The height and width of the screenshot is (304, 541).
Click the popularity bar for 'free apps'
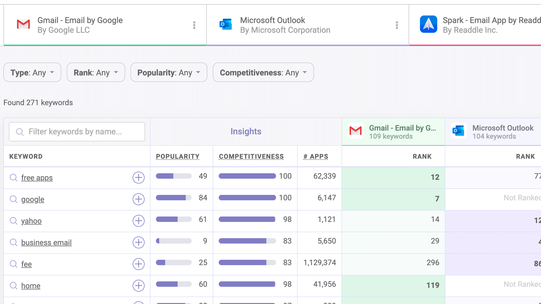tap(174, 176)
